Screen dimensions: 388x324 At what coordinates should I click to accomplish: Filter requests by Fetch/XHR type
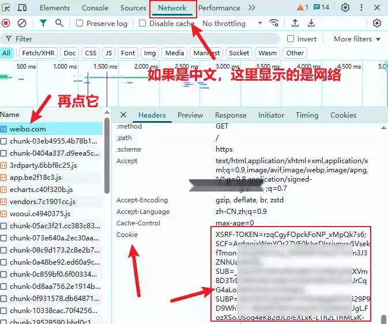point(37,53)
